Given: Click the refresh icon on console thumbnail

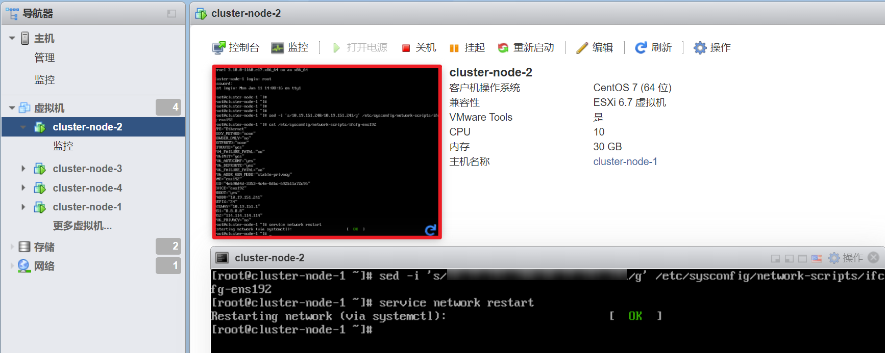Looking at the screenshot, I should click(x=431, y=230).
